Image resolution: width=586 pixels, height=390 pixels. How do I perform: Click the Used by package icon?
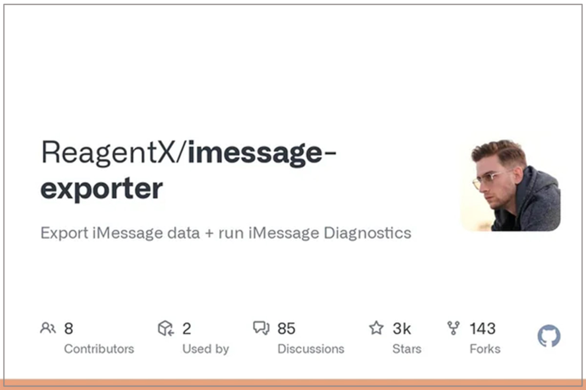click(166, 328)
